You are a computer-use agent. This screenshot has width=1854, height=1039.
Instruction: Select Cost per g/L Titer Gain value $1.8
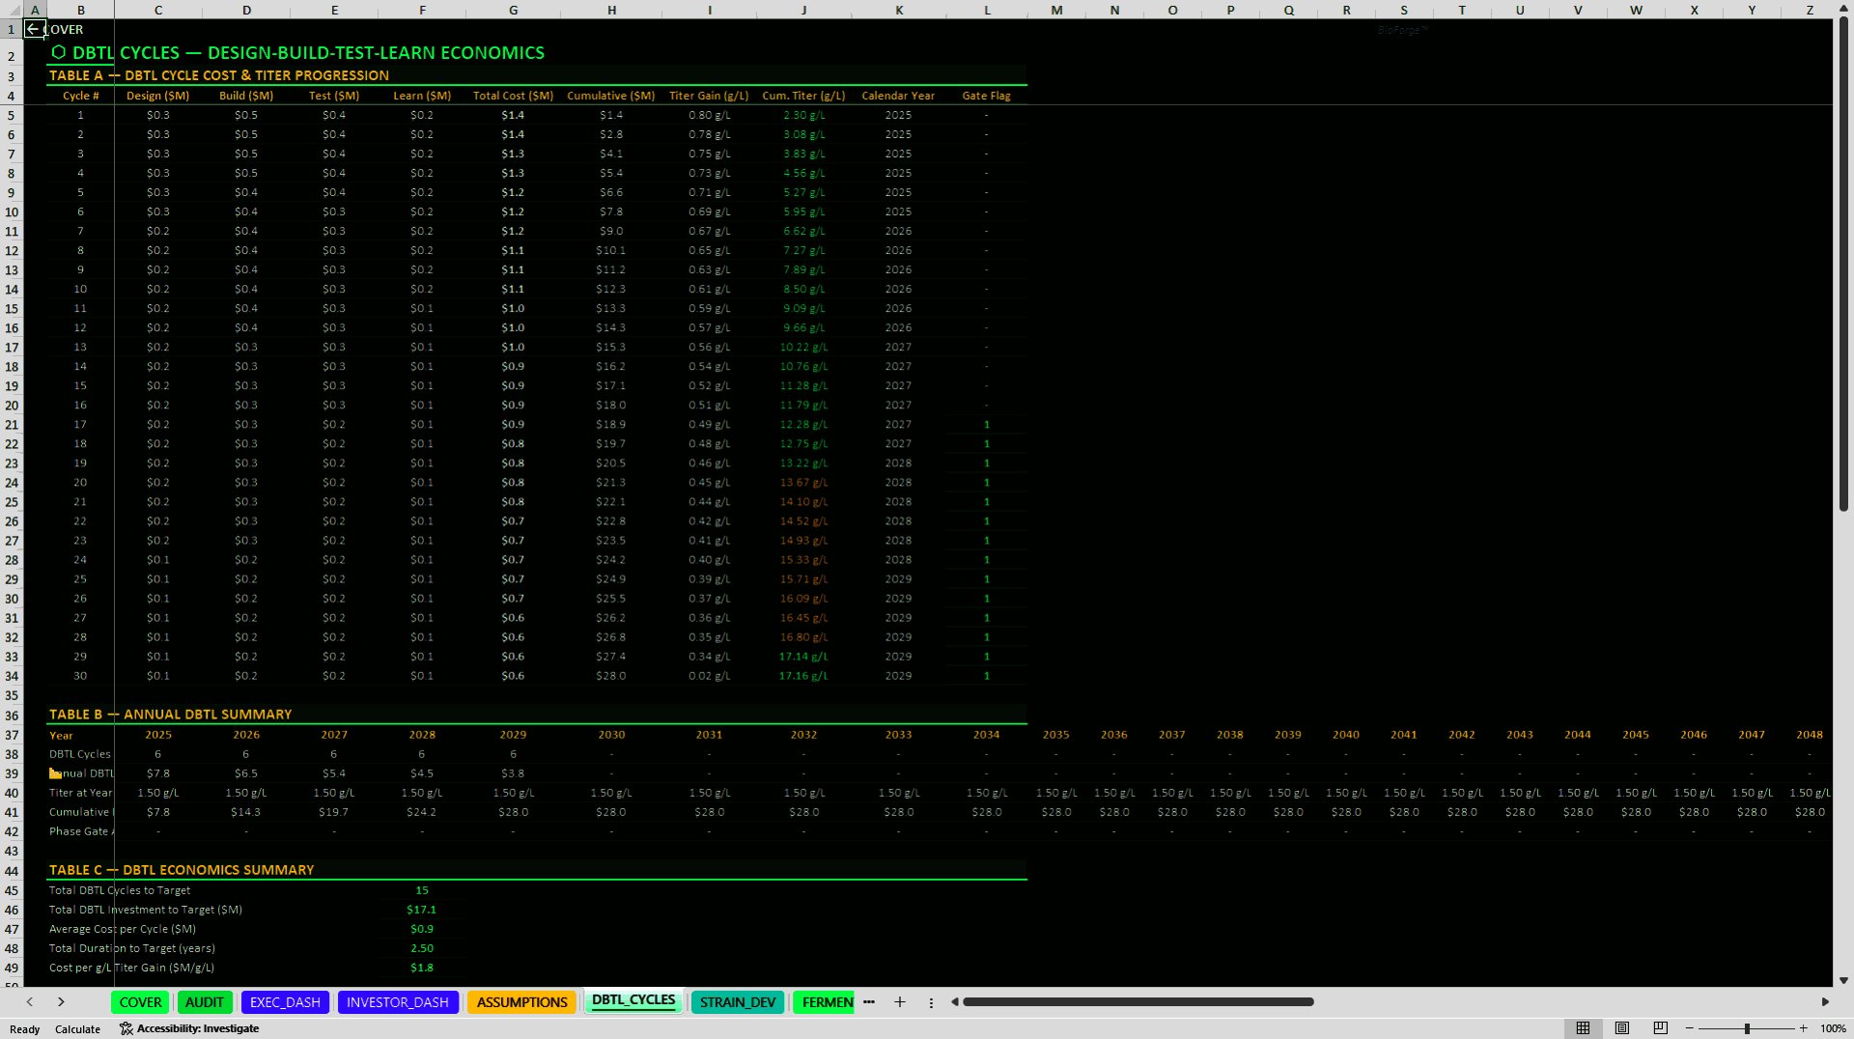[422, 968]
